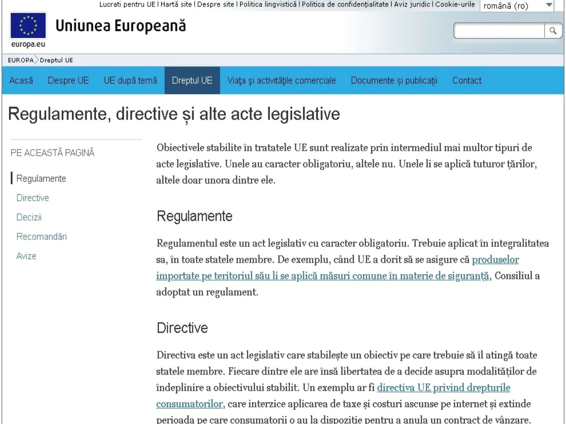Select Regulamente in the sidebar list

[x=41, y=179]
